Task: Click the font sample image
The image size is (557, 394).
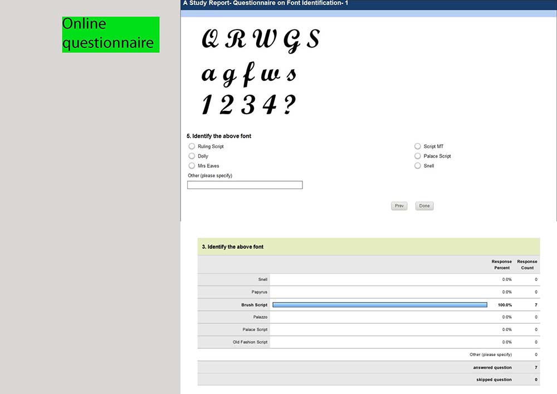Action: click(261, 72)
